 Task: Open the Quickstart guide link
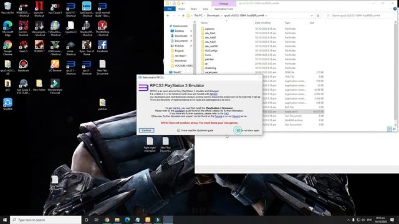point(180,111)
